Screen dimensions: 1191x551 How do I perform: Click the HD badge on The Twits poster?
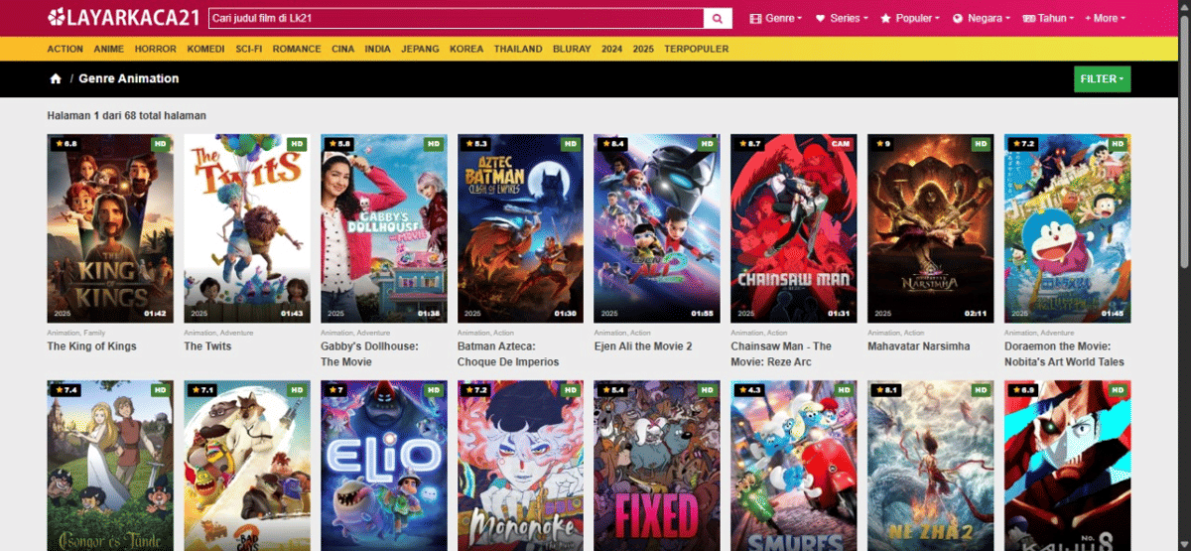pyautogui.click(x=296, y=144)
